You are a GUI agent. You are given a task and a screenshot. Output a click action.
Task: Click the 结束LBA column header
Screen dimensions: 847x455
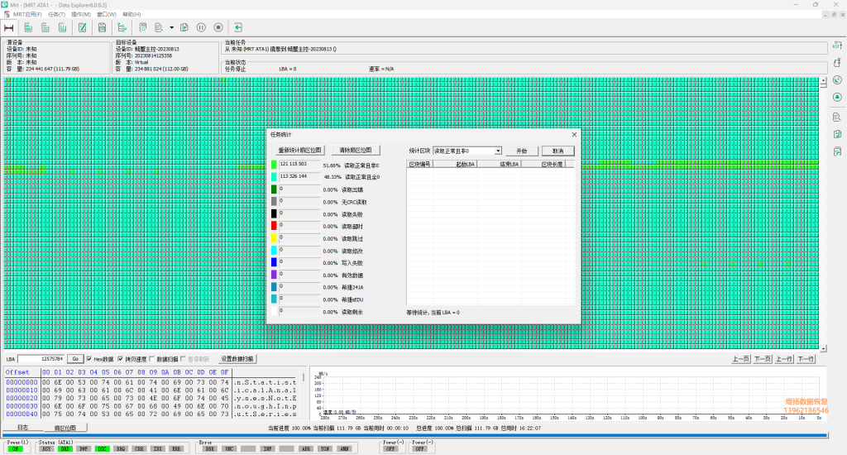coord(499,164)
